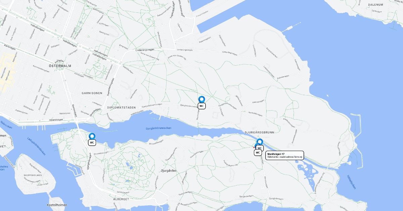Click the blue pin on Djurgårdsbrunnsvägen
This screenshot has height=211, width=403.
coord(201,99)
